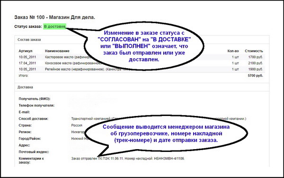The width and height of the screenshot is (284, 178).
Task: Click the 'Состав заказа' section header
Action: click(x=29, y=40)
